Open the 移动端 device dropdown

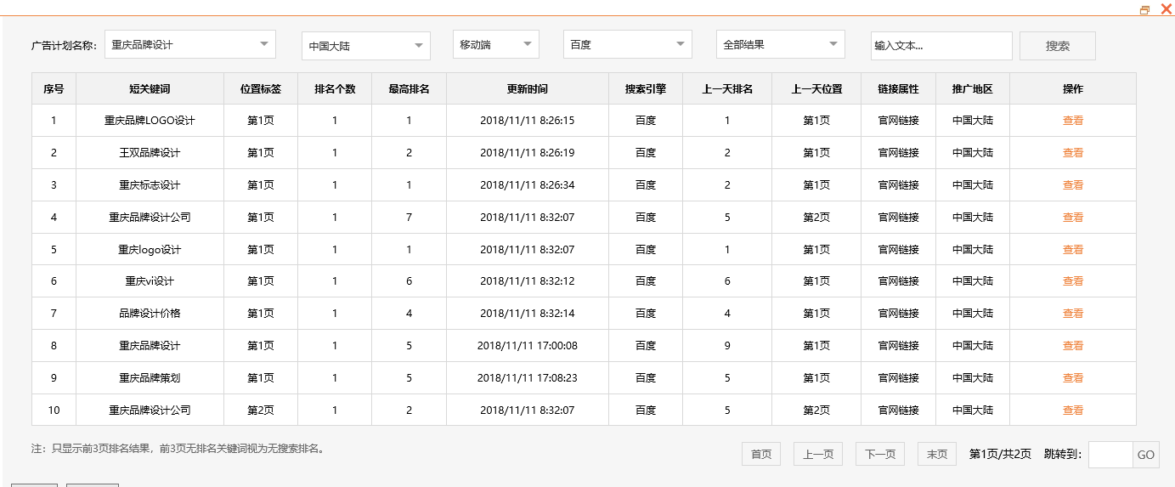[496, 44]
